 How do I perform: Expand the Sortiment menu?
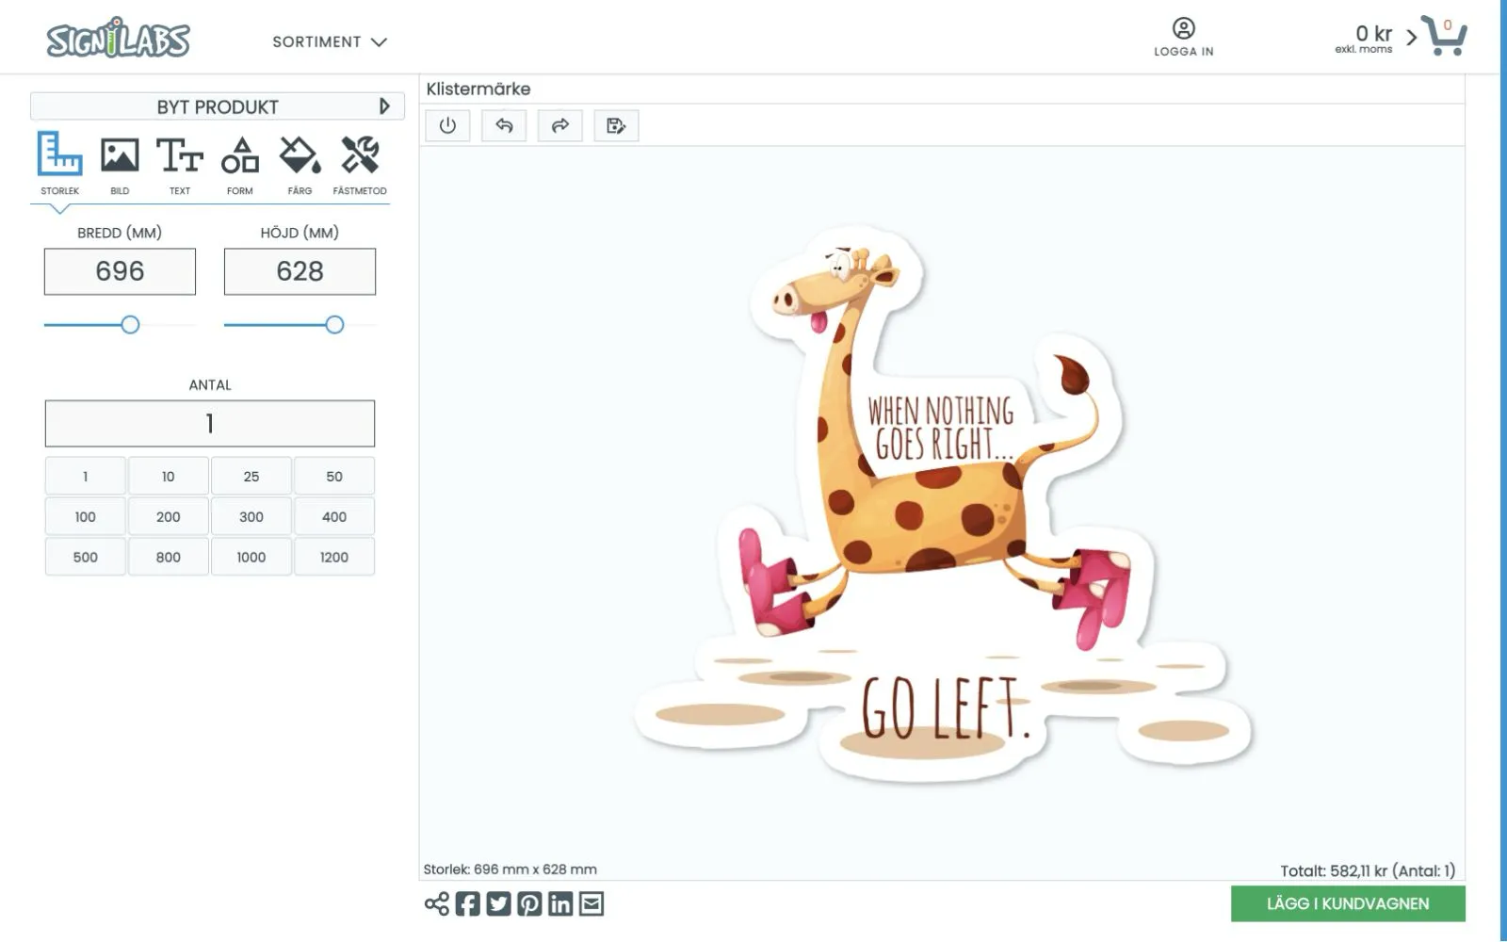coord(330,41)
